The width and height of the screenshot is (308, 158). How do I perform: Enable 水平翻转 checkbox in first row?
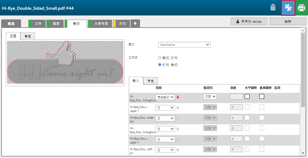coord(247,96)
